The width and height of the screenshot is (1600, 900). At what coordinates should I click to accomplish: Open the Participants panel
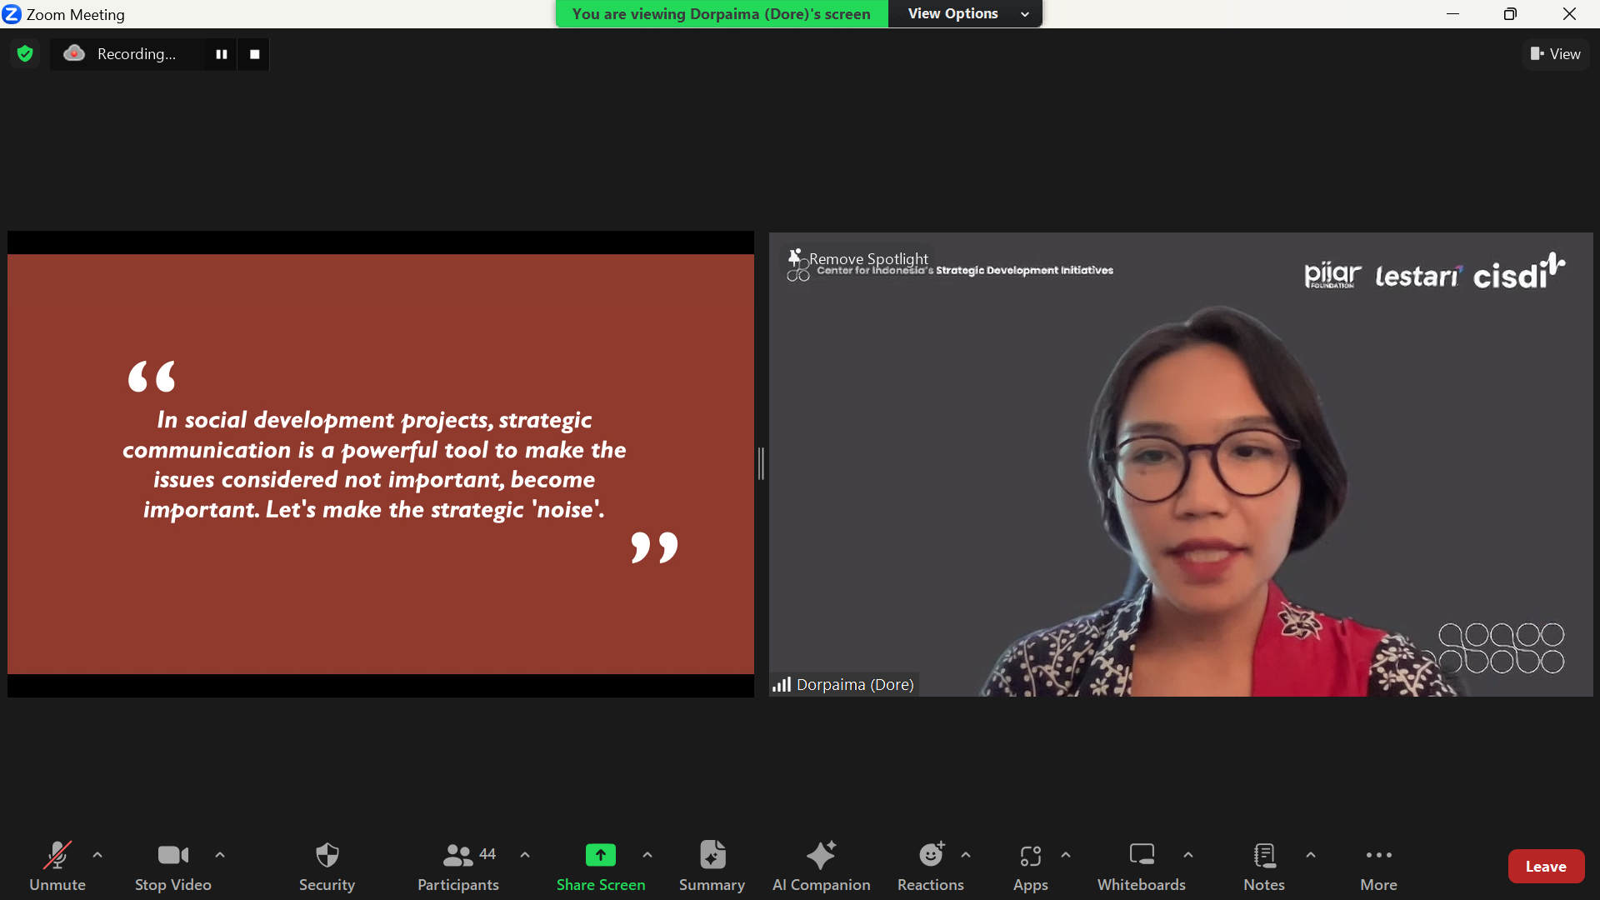[x=457, y=865]
